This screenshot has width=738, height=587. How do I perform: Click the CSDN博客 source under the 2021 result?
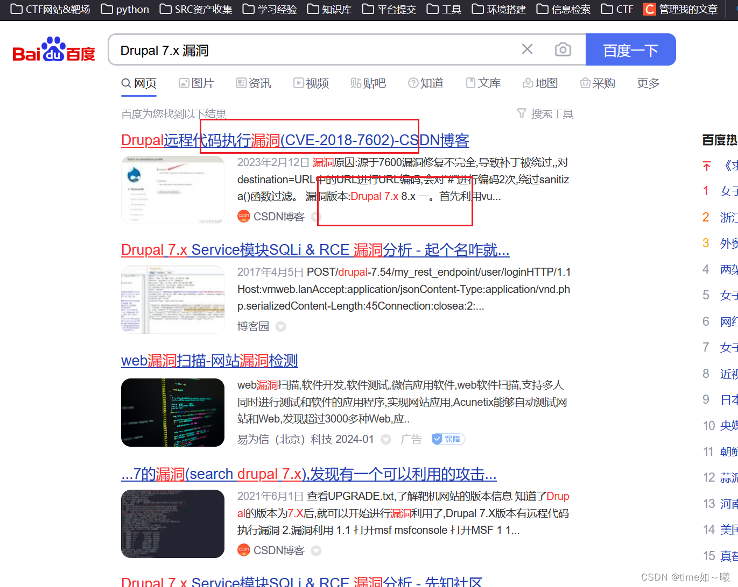point(271,550)
